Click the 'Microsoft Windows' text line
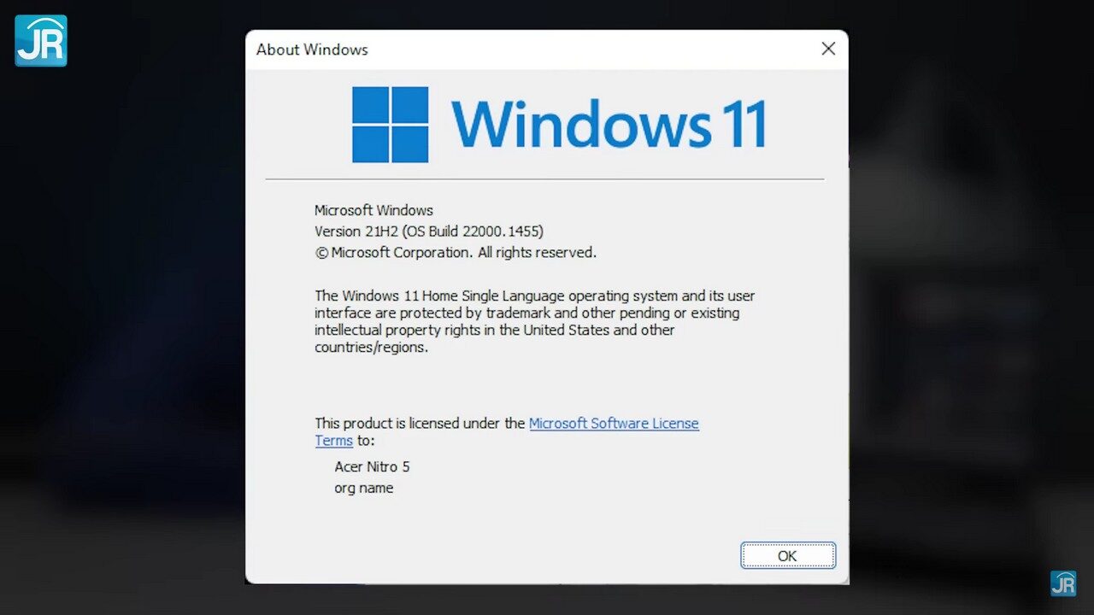This screenshot has height=615, width=1094. tap(373, 210)
